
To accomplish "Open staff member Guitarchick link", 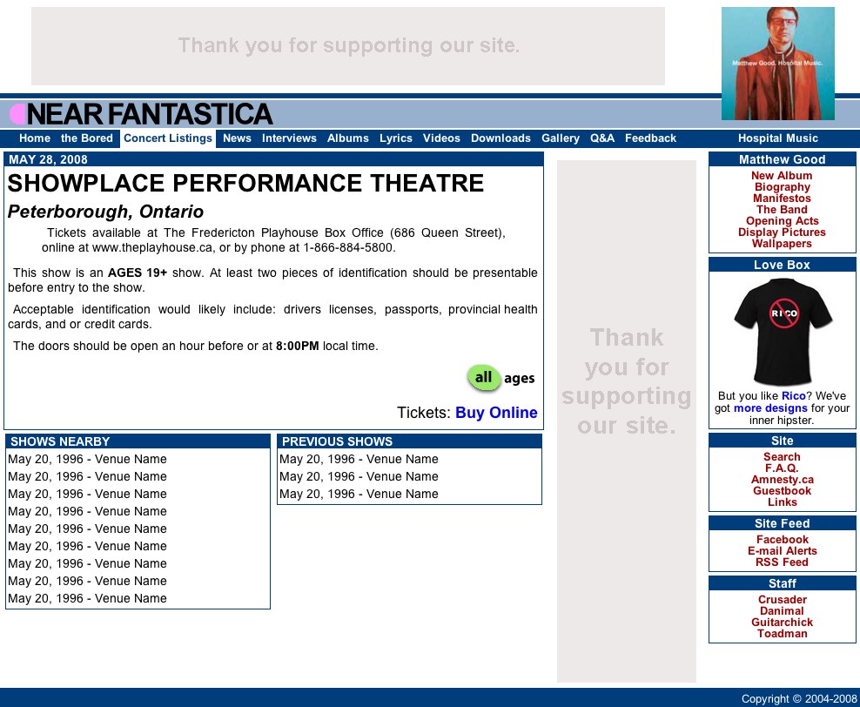I will (x=782, y=622).
